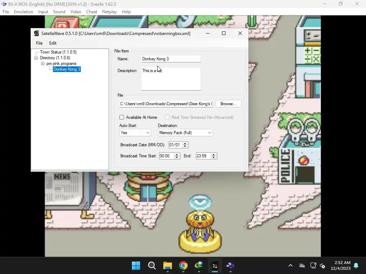The height and width of the screenshot is (274, 366).
Task: Open the Cheat menu in Snes9x
Action: [x=91, y=12]
